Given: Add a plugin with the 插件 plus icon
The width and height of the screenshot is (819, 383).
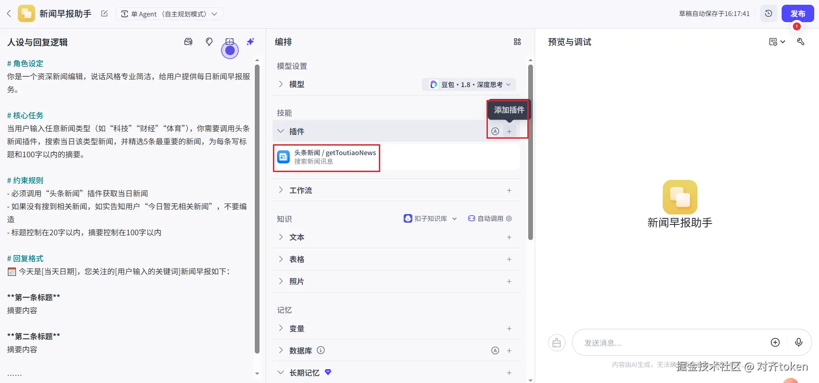Looking at the screenshot, I should click(509, 131).
